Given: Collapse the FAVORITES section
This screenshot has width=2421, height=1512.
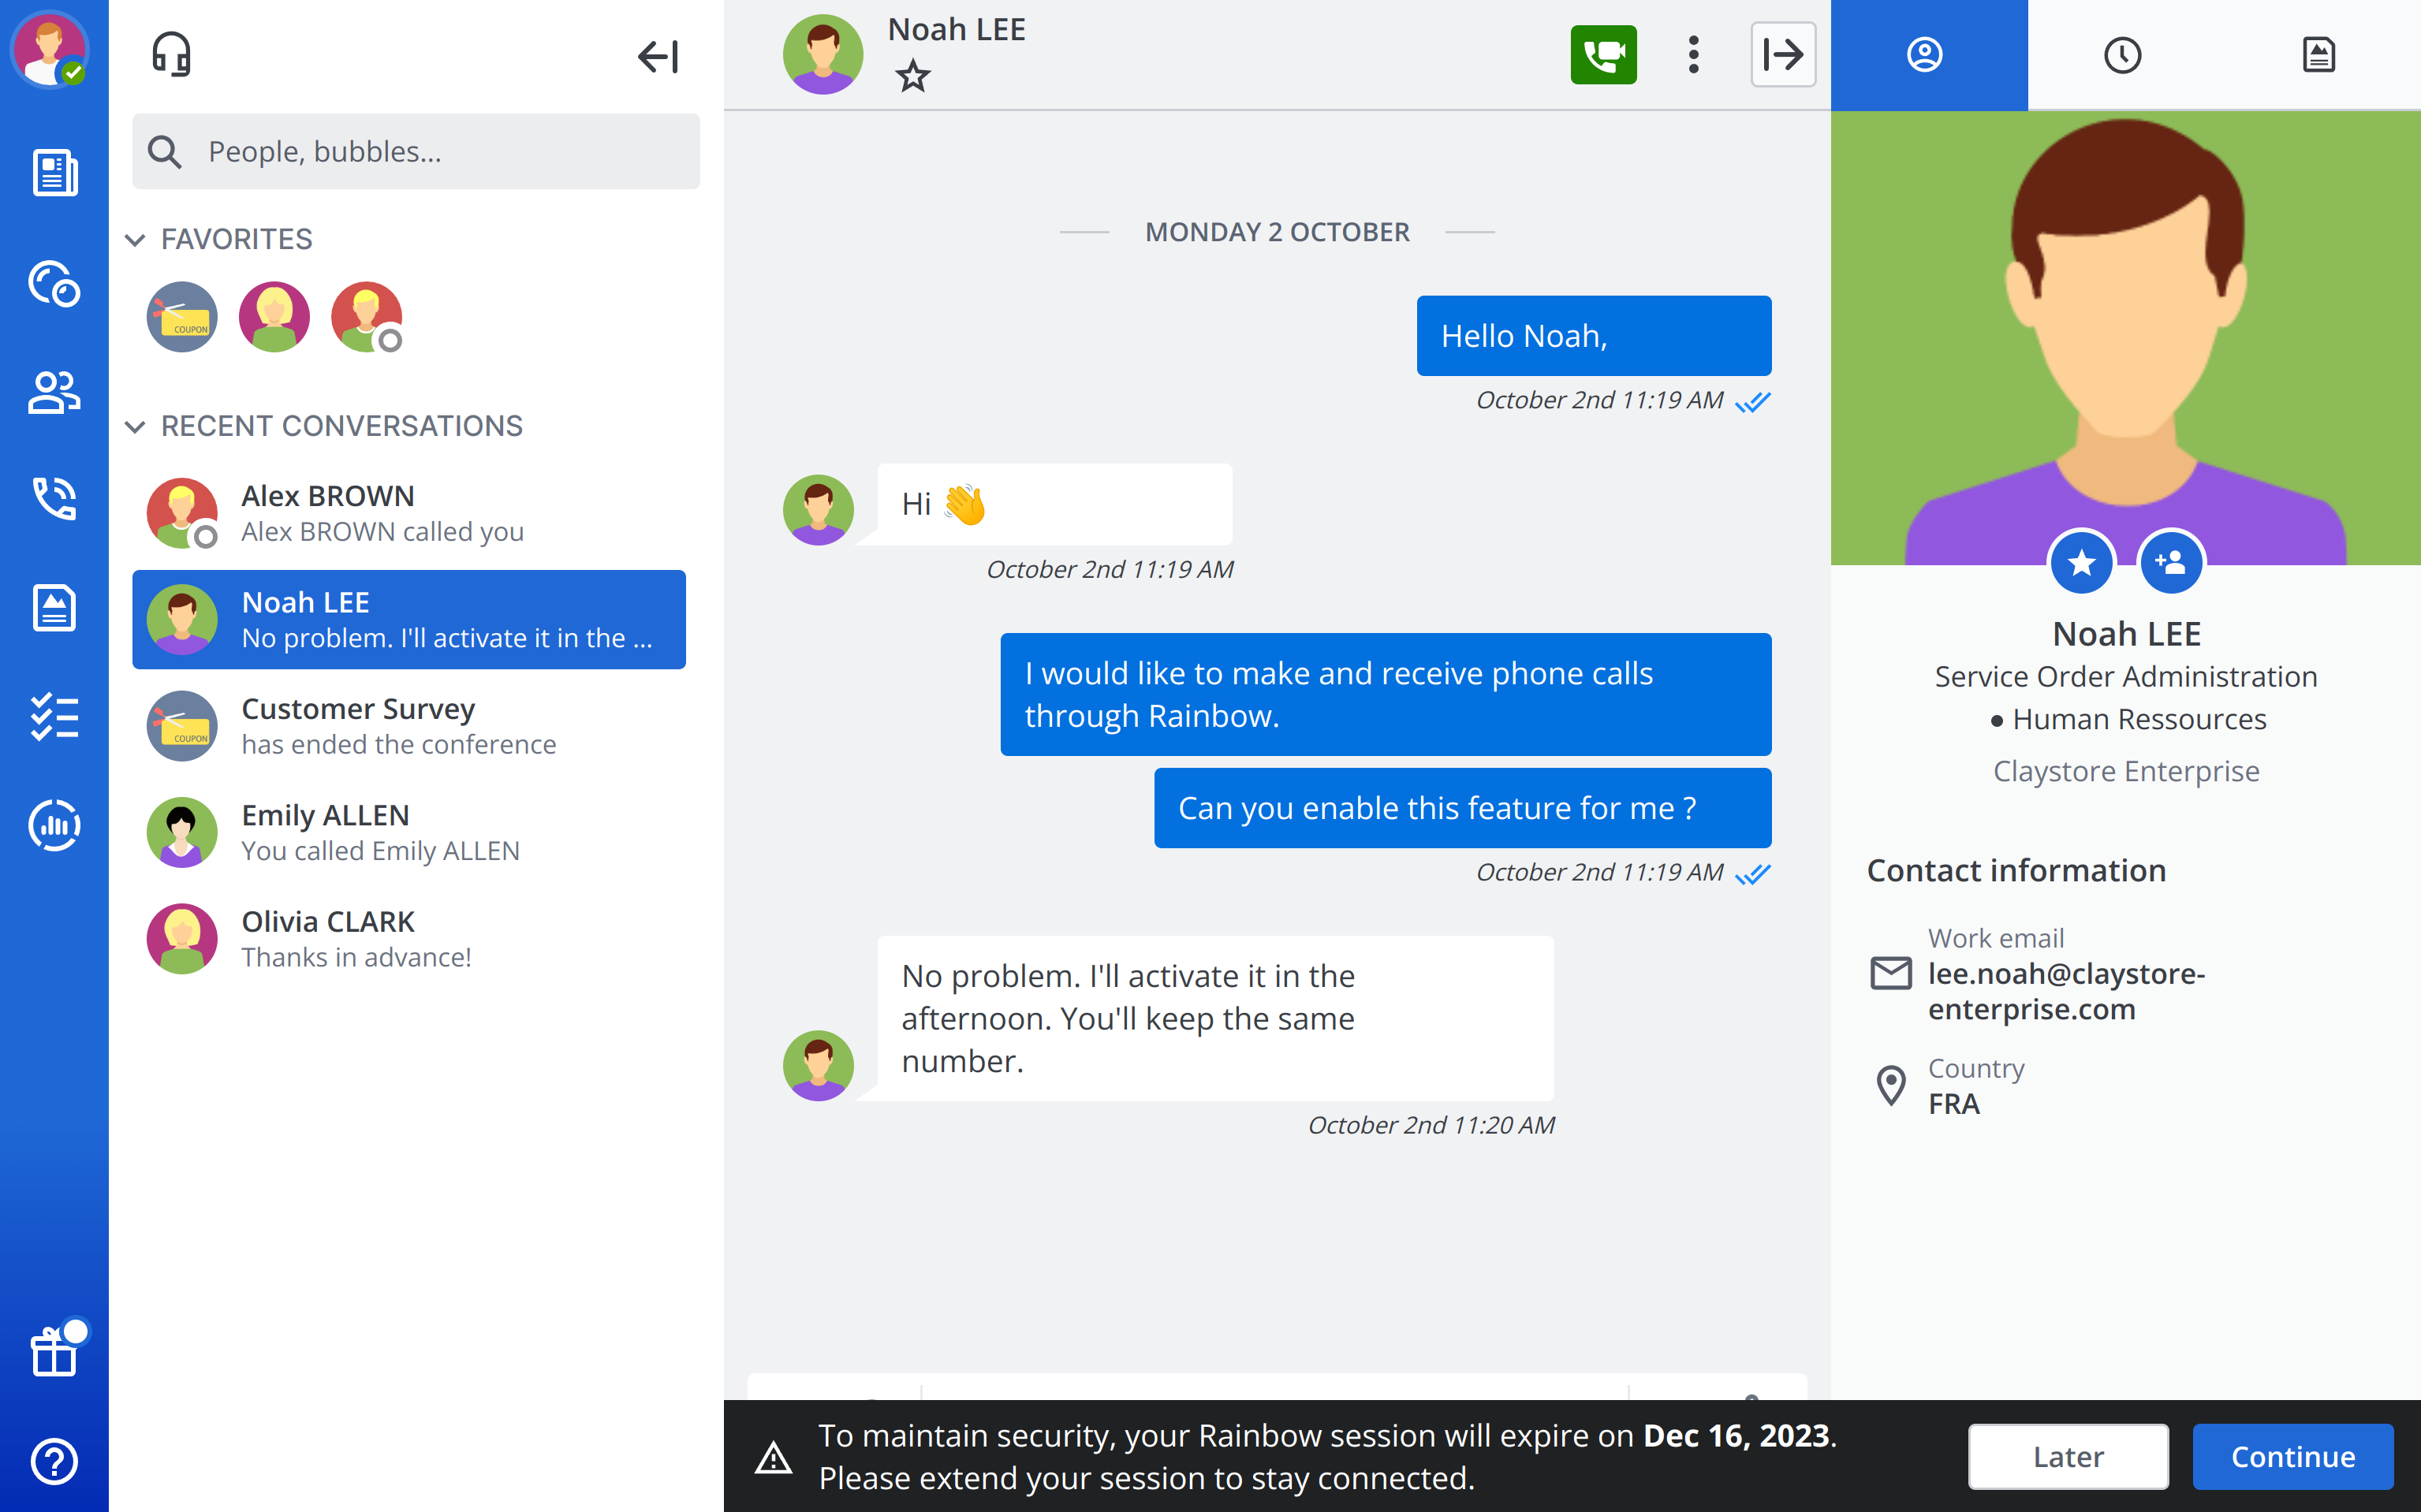Looking at the screenshot, I should [135, 240].
